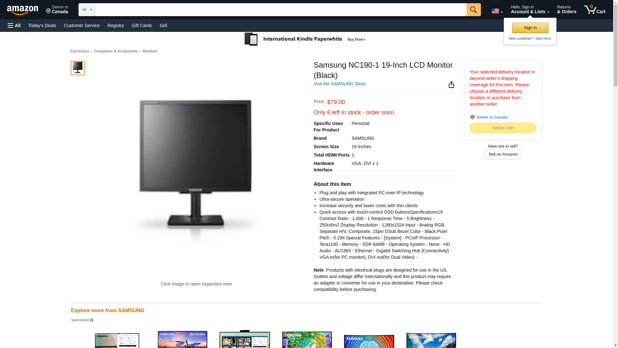Click Add to Cart button
The height and width of the screenshot is (348, 618).
[x=503, y=128]
